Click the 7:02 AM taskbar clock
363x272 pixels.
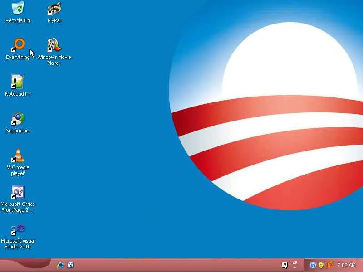pos(346,265)
